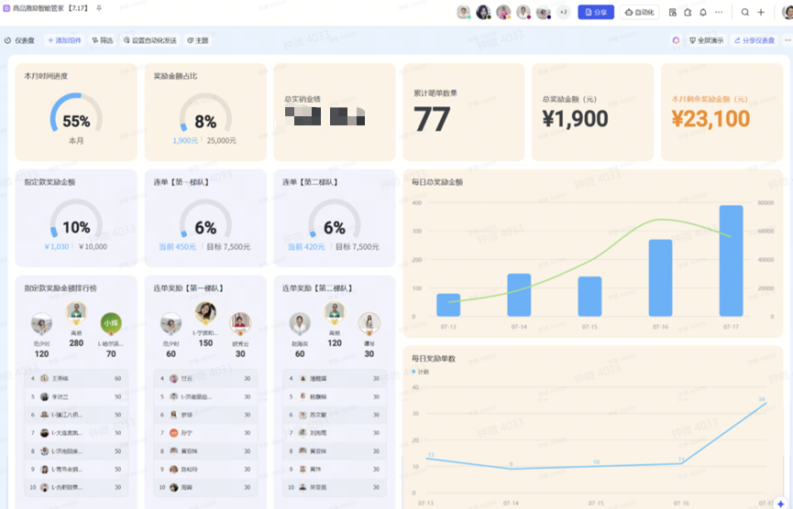Click the 分享仪表盘 share dashboard button
Screen dimensions: 793x509
tap(754, 40)
